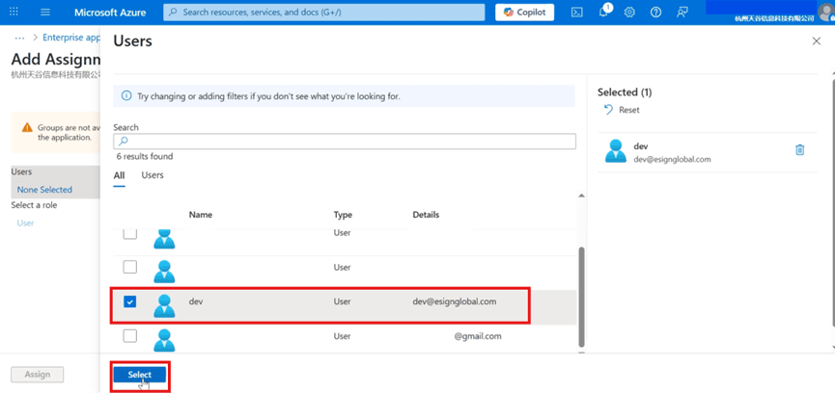
Task: Click the Name column header
Action: (x=201, y=215)
